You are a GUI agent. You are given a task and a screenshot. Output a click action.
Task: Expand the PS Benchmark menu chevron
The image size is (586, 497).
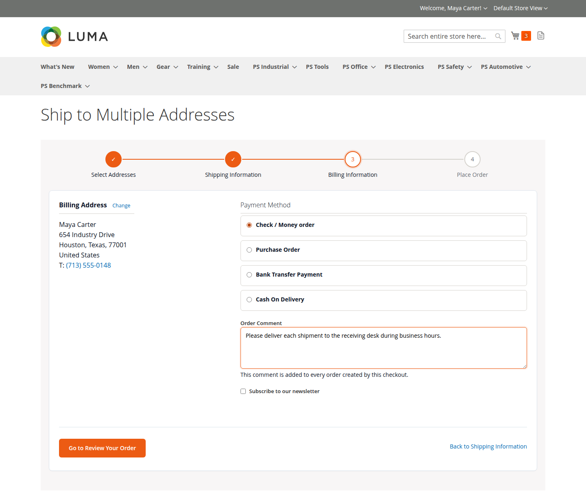(x=87, y=86)
